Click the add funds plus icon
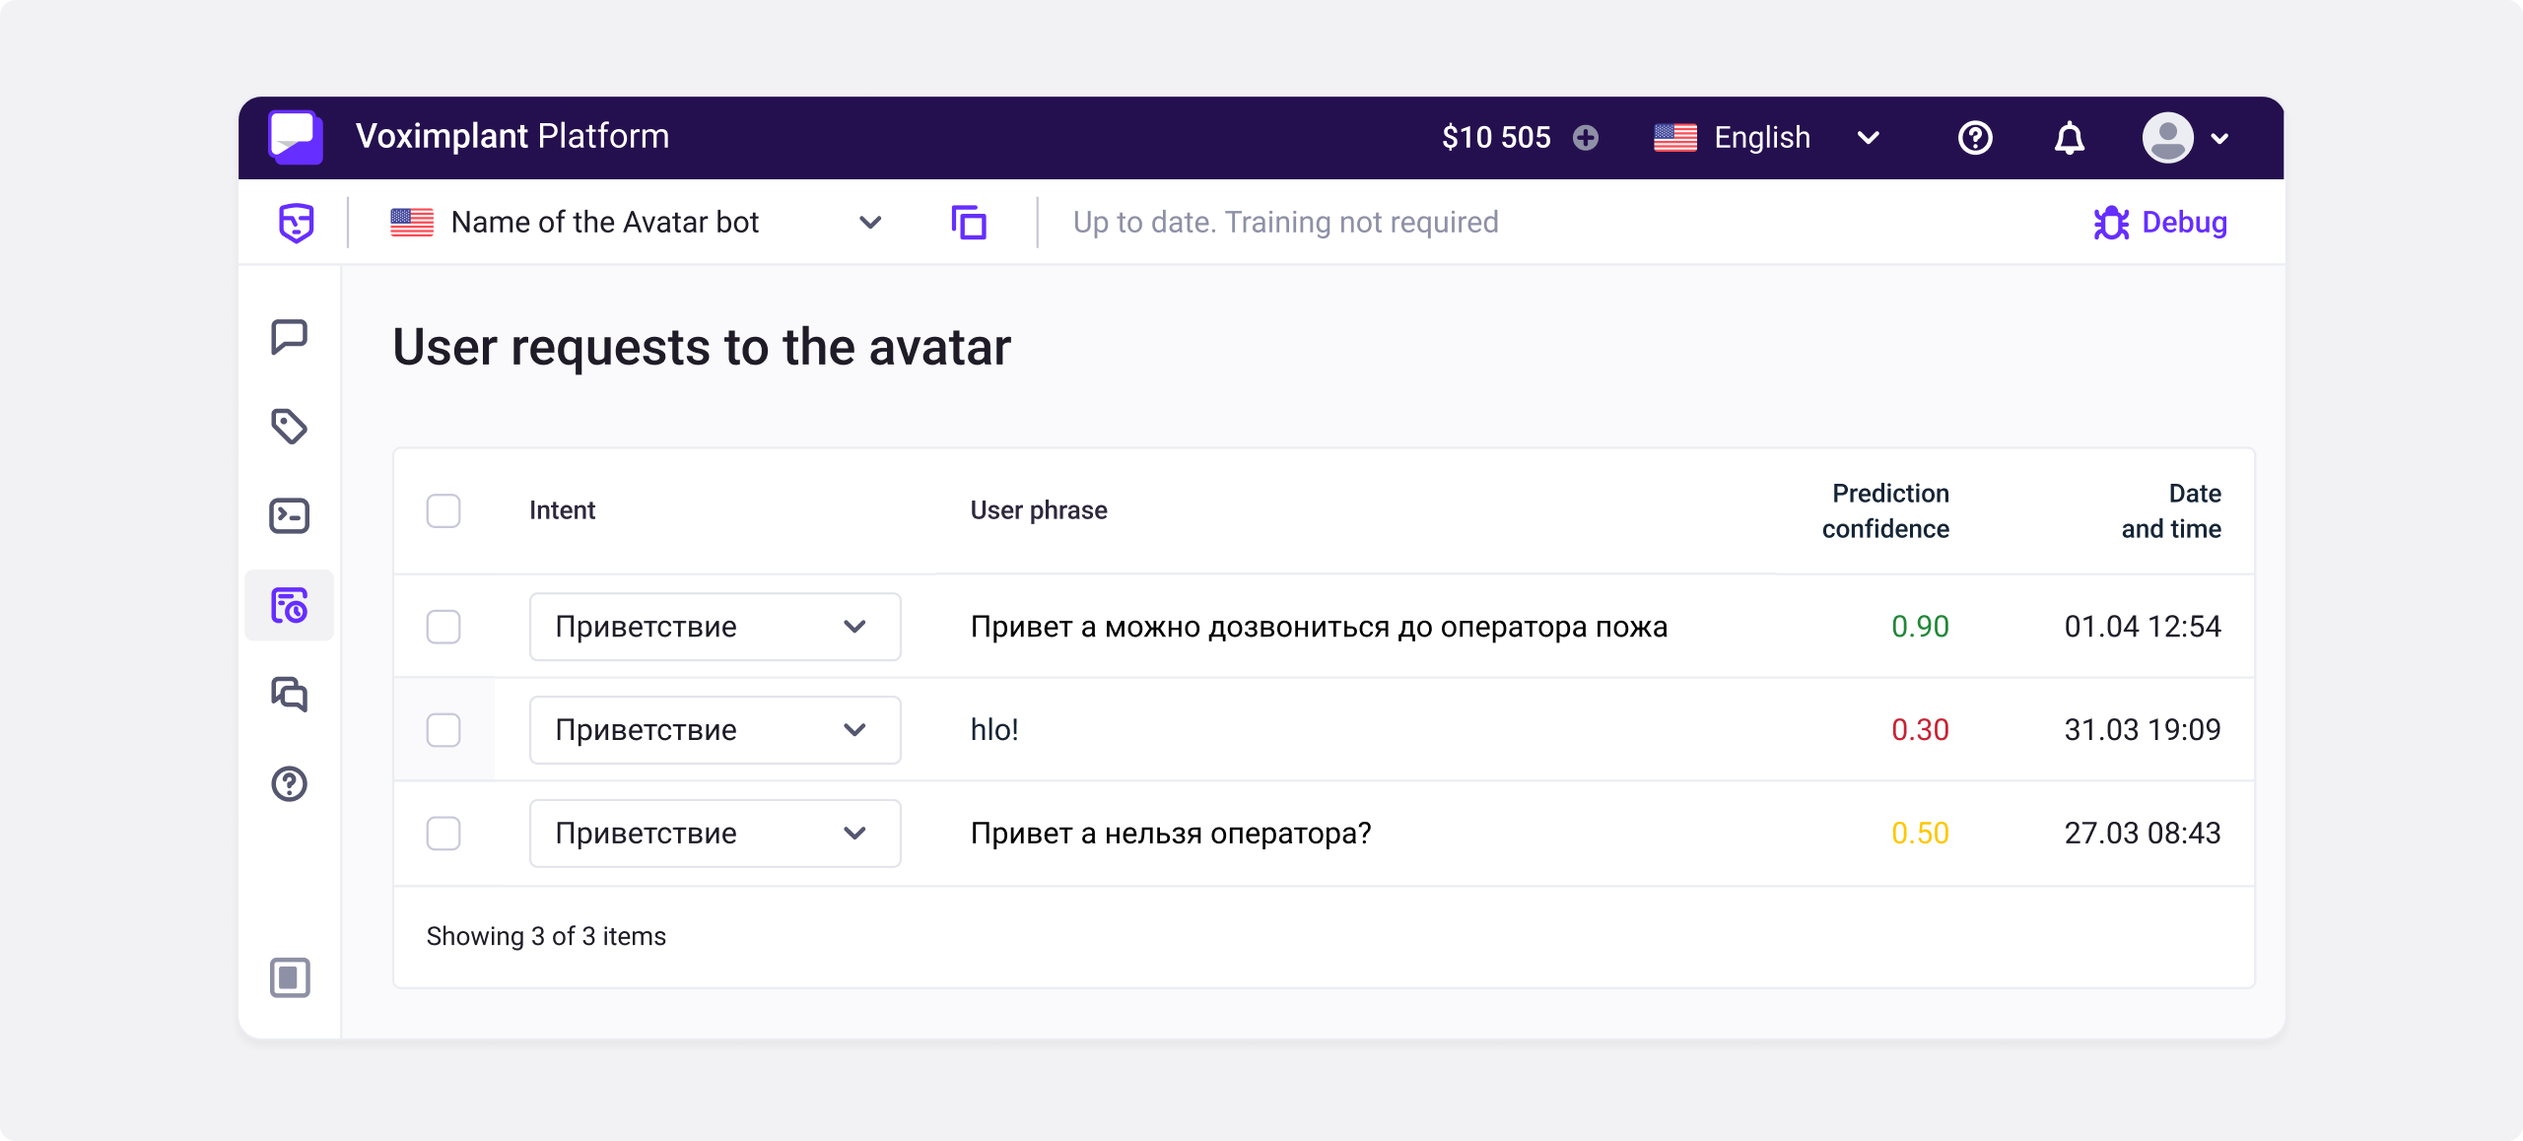The height and width of the screenshot is (1141, 2523). tap(1585, 137)
